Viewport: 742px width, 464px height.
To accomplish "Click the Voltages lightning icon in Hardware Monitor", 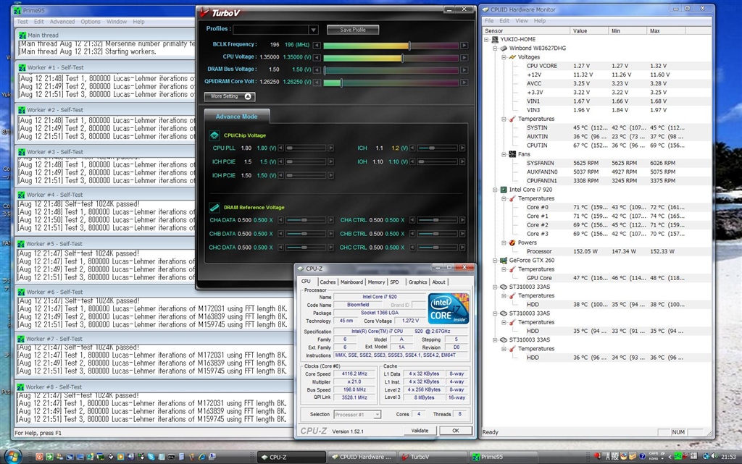I will (x=512, y=56).
